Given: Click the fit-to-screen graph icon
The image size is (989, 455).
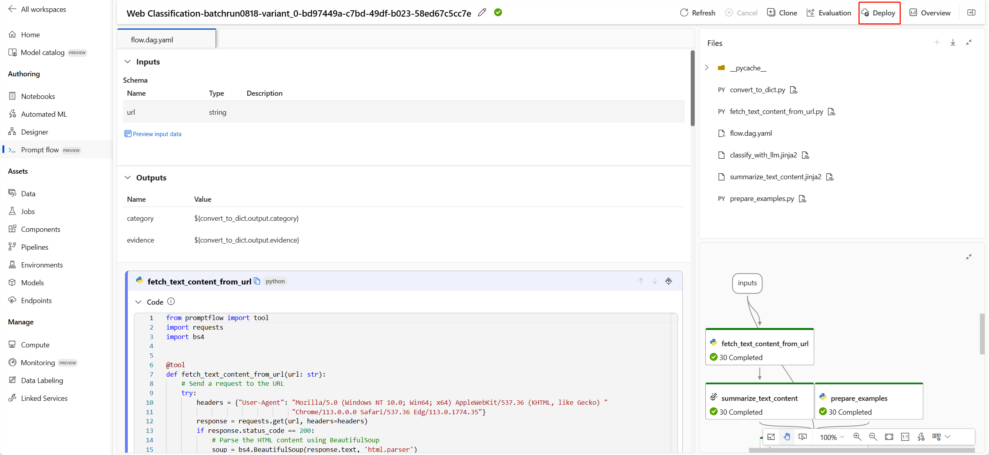Looking at the screenshot, I should click(889, 437).
